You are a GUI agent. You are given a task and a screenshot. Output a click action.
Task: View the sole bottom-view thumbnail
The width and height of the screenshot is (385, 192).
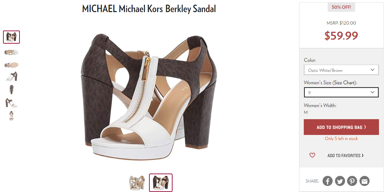click(11, 65)
